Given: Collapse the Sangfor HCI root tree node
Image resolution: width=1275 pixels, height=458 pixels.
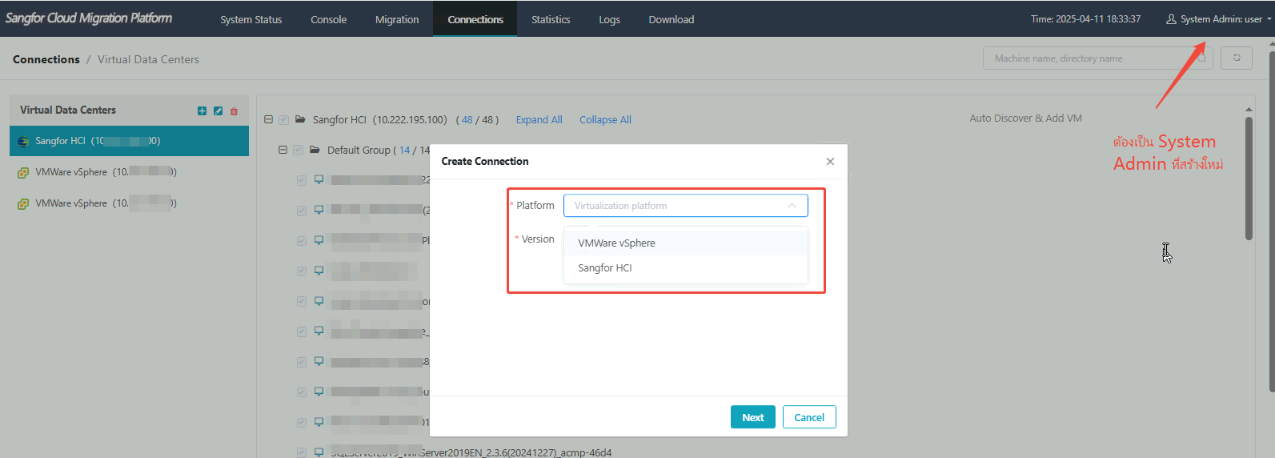Looking at the screenshot, I should pos(269,119).
